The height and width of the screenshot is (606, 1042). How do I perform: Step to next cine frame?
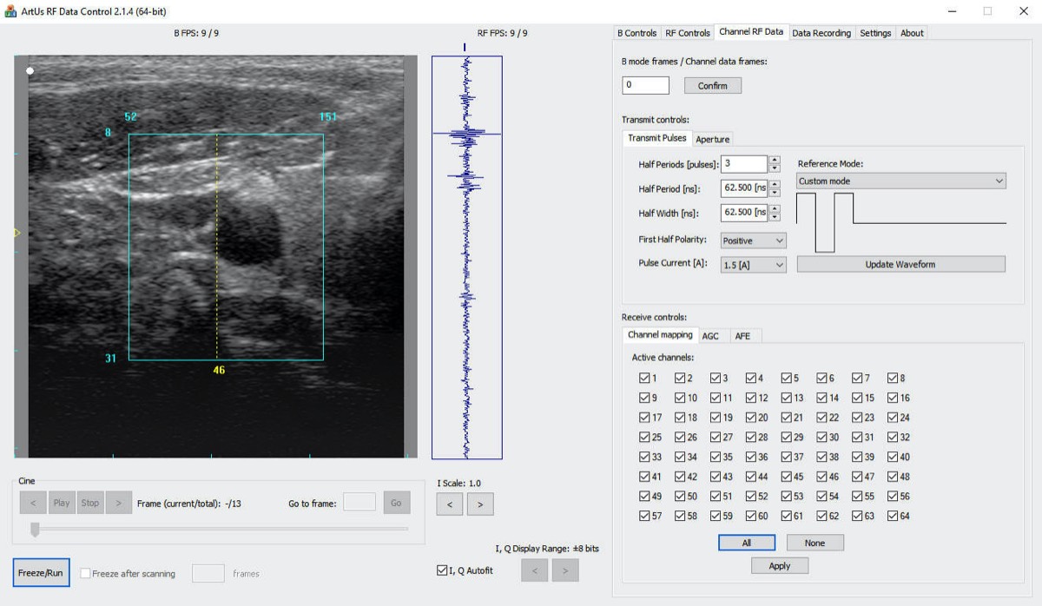pyautogui.click(x=119, y=503)
